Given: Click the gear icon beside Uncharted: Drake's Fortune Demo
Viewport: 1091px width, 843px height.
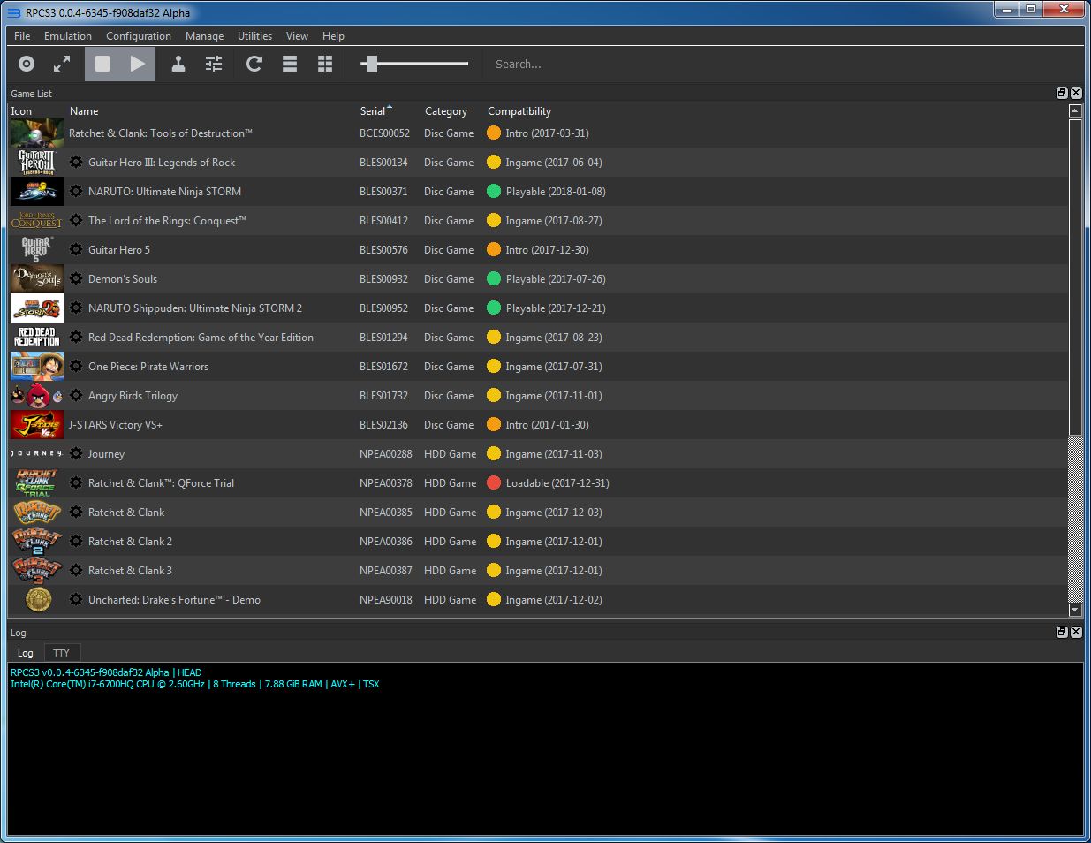Looking at the screenshot, I should (x=76, y=600).
